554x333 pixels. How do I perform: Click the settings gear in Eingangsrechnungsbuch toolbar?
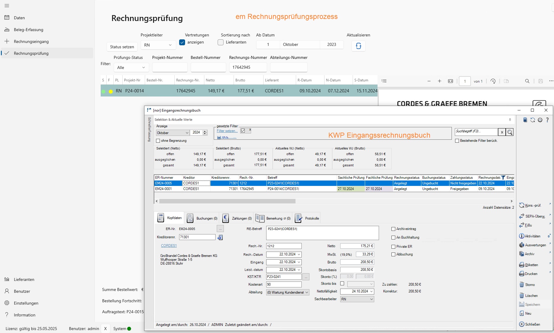[540, 120]
